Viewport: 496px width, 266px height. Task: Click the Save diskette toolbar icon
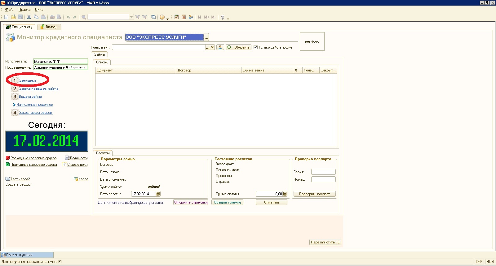pyautogui.click(x=20, y=17)
